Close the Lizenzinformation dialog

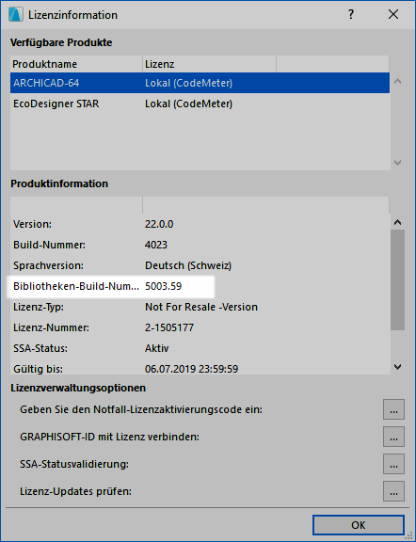(x=393, y=14)
